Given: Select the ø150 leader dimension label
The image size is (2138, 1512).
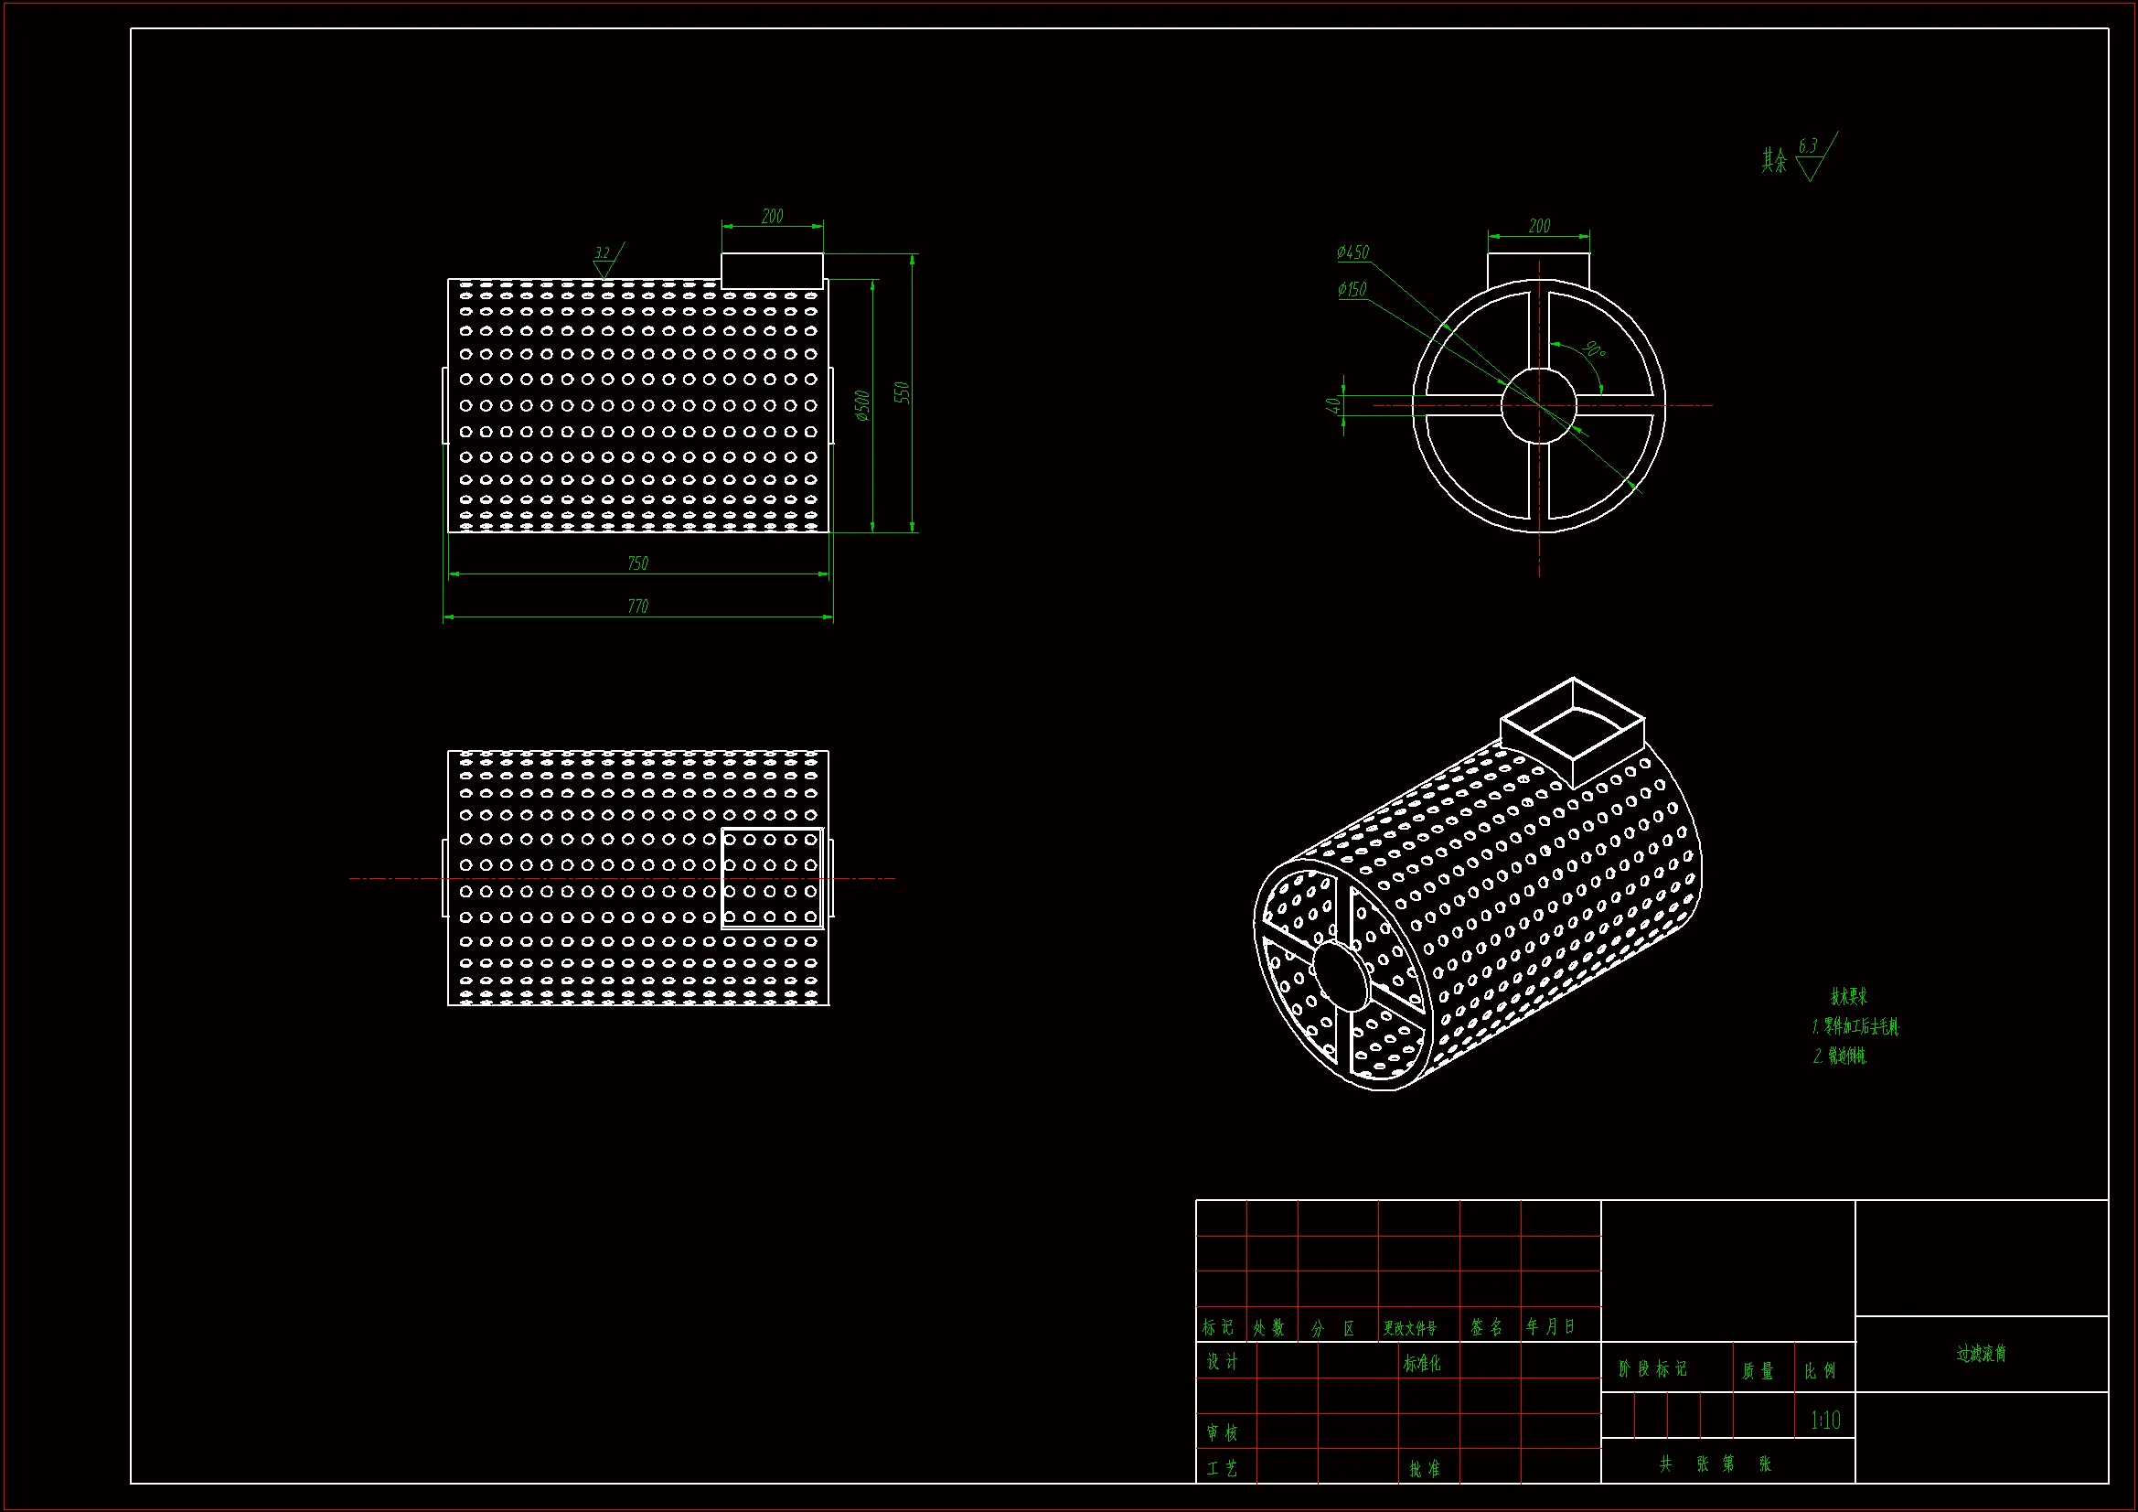Looking at the screenshot, I should click(x=1352, y=290).
